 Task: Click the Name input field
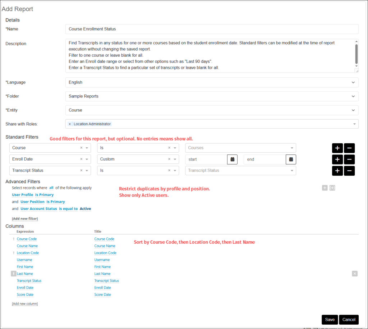(x=212, y=29)
